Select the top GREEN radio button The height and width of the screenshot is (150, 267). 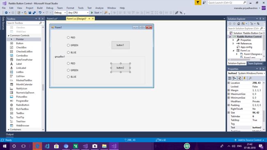point(73,45)
